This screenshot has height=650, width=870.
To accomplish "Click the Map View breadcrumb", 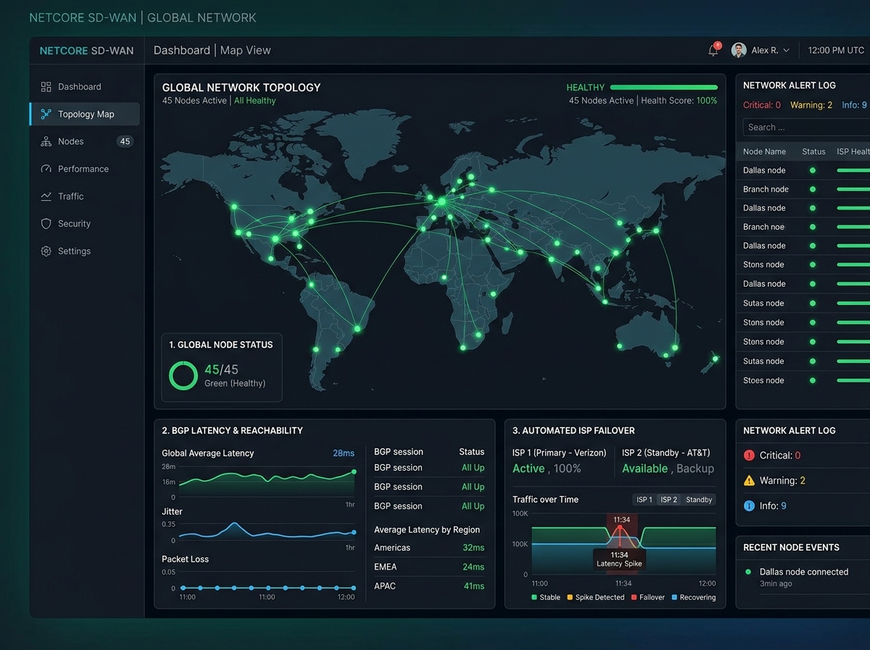I will (x=246, y=50).
